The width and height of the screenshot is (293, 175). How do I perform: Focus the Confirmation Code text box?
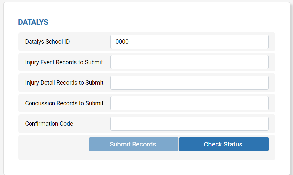tap(189, 124)
